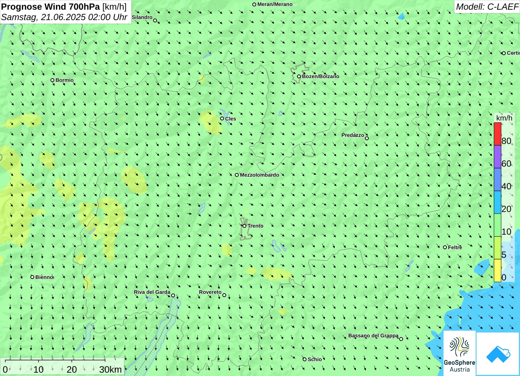Click the purple 60 km/h legend color
The image size is (520, 376).
(x=497, y=157)
